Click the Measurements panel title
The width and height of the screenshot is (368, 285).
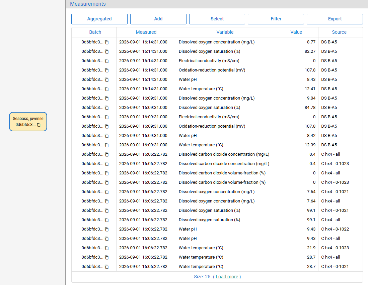(x=88, y=4)
